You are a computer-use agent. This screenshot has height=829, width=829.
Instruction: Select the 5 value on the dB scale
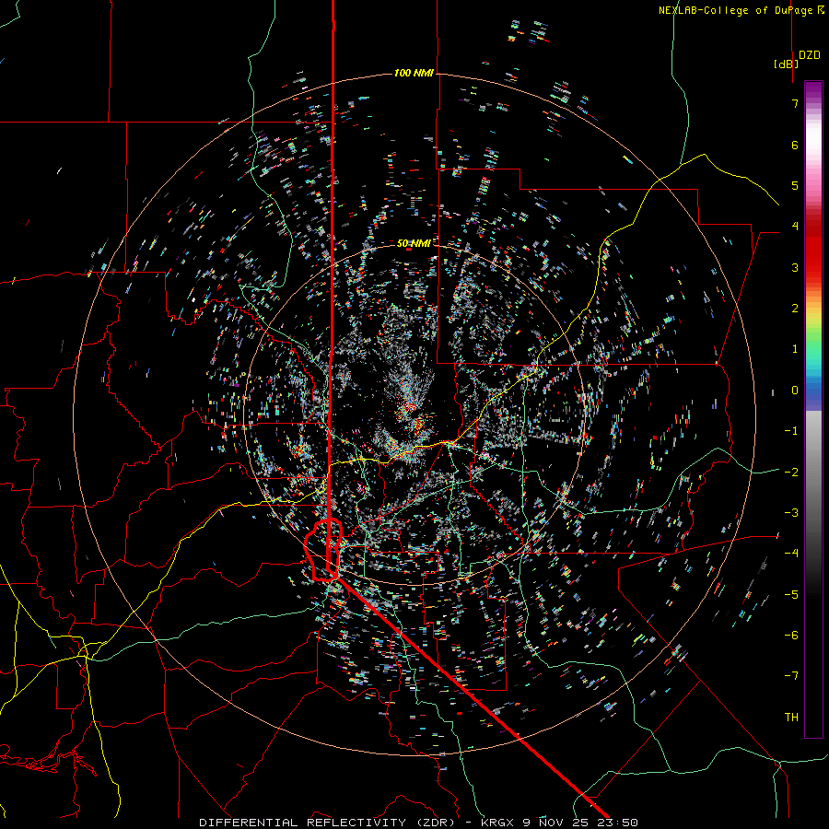click(795, 185)
